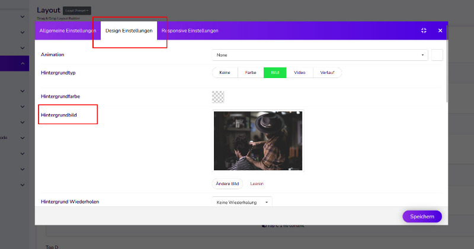The height and width of the screenshot is (249, 474).
Task: Collapse the highlighted purple sidebar section chevron
Action: click(x=23, y=64)
